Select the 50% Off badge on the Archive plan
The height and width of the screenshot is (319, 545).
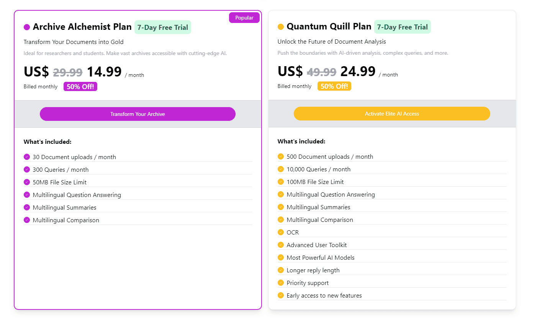80,86
